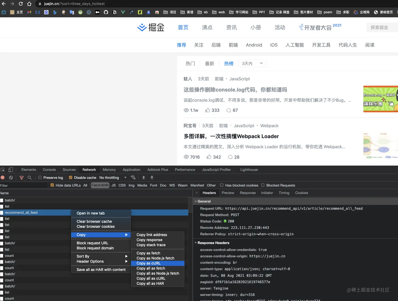
Task: Toggle the CSS request filter
Action: point(122,185)
